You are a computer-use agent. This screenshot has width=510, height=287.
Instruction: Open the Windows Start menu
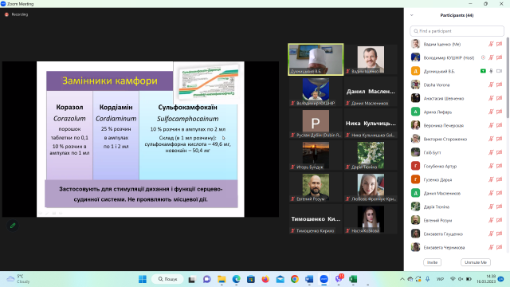(143, 279)
